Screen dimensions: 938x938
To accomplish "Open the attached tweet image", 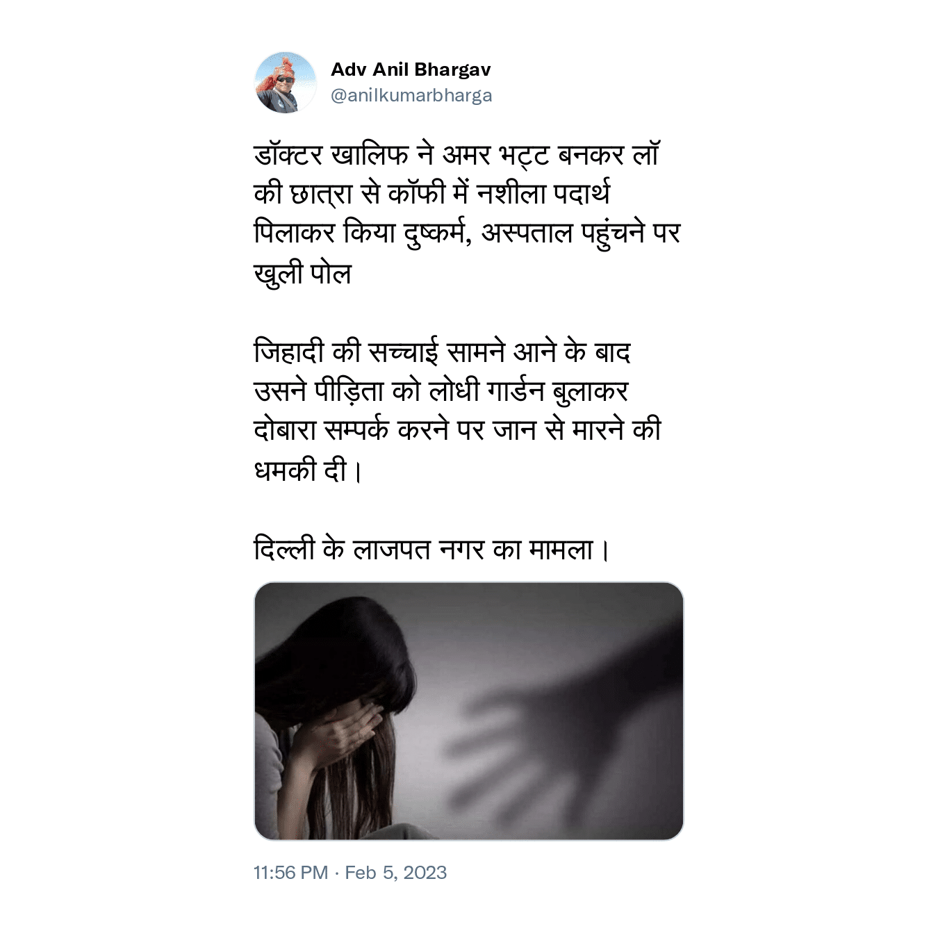I will [469, 711].
